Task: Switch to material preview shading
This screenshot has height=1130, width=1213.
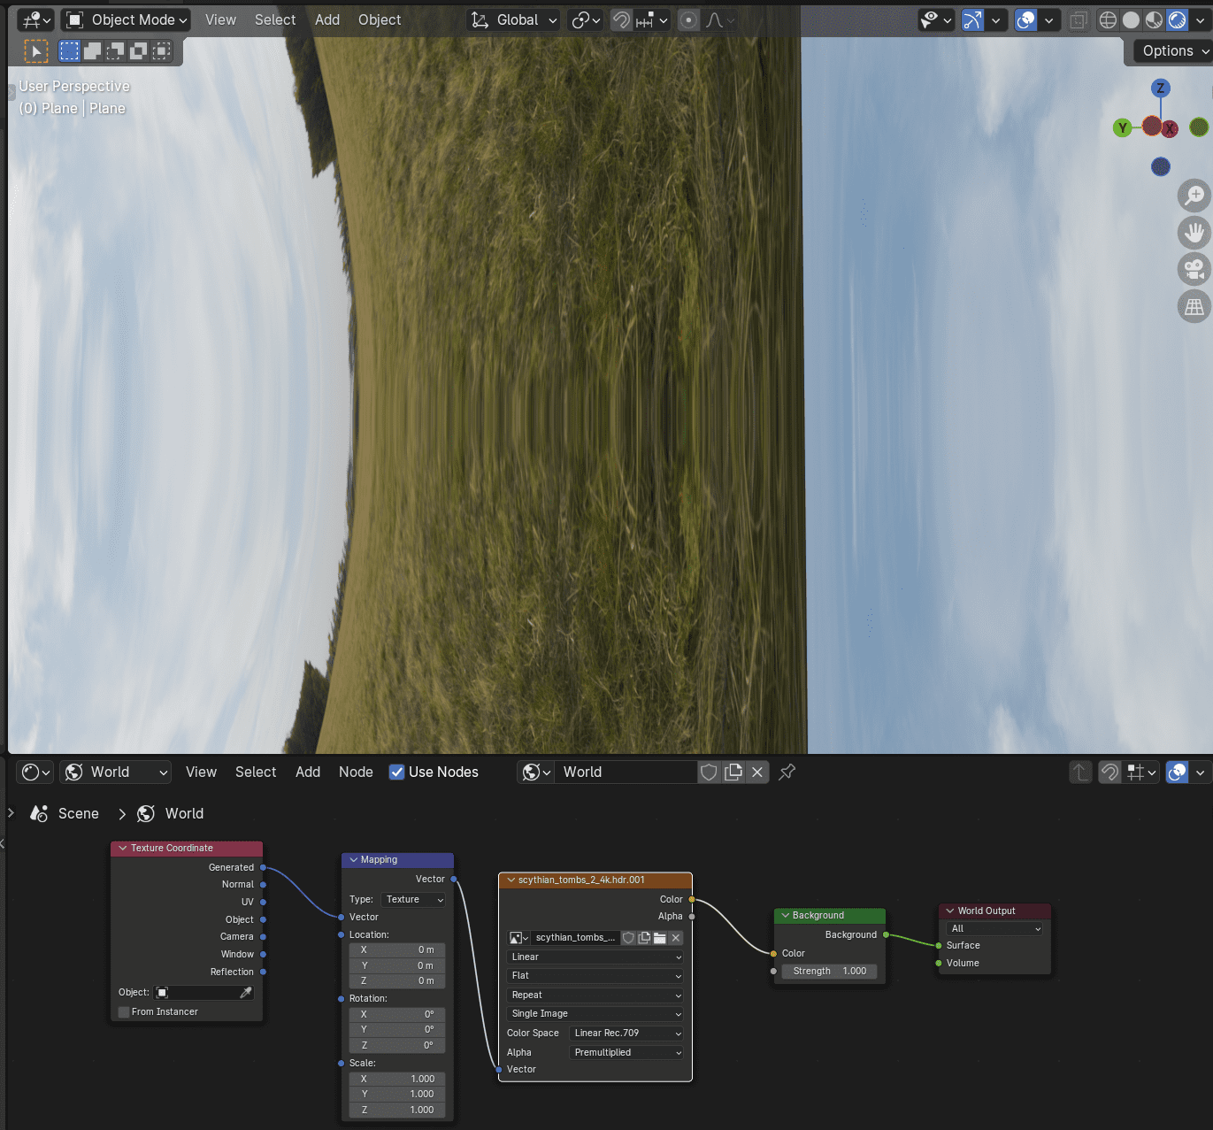Action: 1154,19
